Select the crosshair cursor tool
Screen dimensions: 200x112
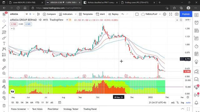(4, 21)
